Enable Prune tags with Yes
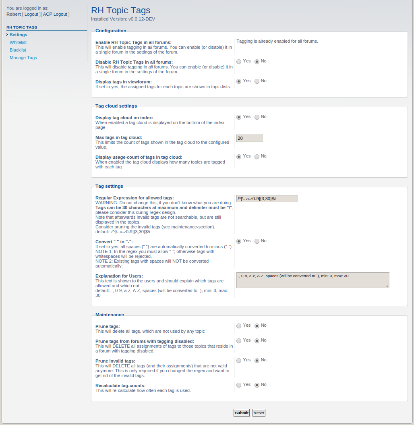414x425 pixels. tap(239, 326)
